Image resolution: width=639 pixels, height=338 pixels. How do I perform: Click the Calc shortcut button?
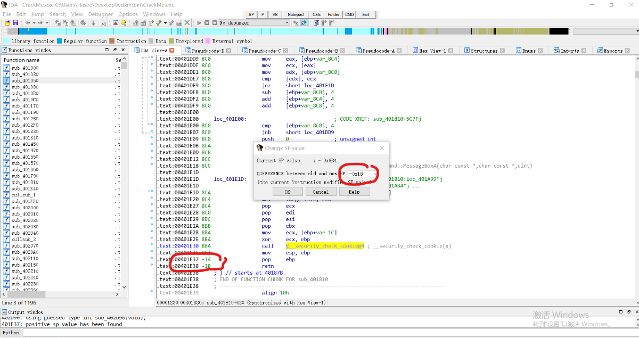click(x=317, y=14)
